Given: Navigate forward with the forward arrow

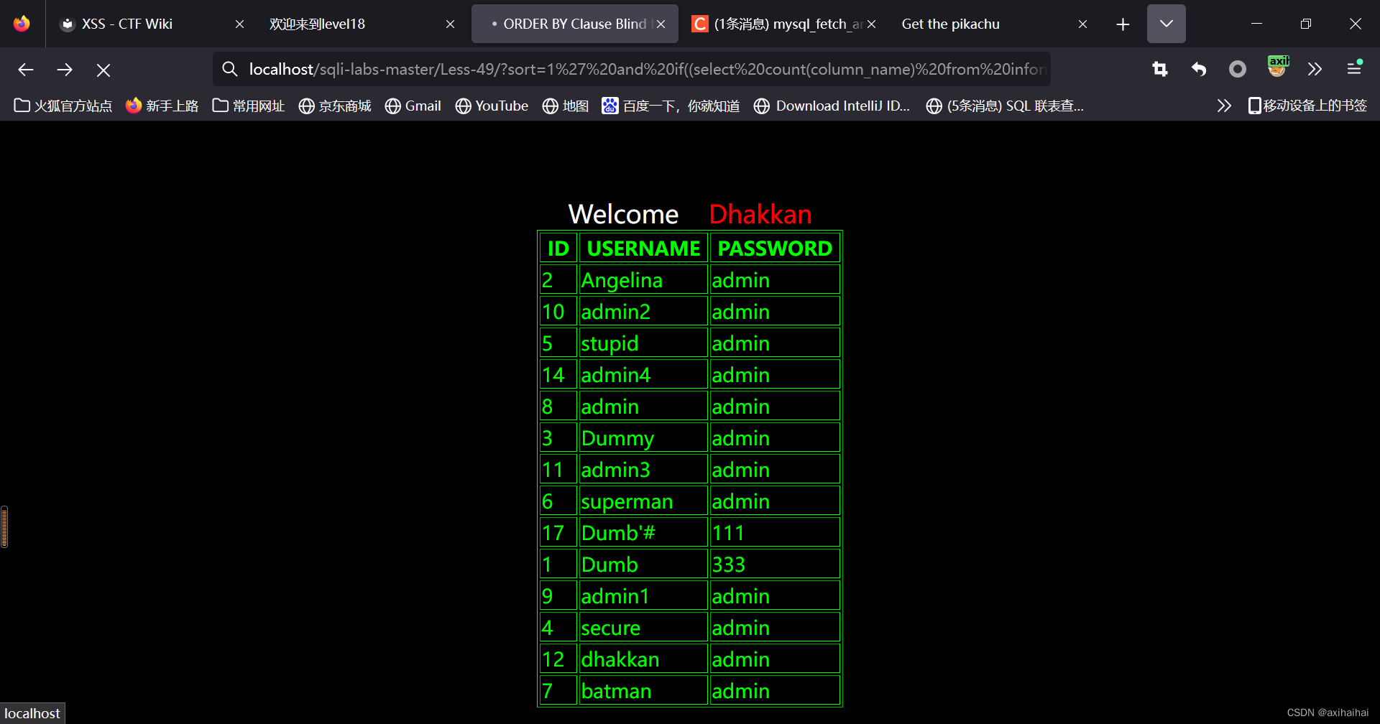Looking at the screenshot, I should [x=65, y=69].
